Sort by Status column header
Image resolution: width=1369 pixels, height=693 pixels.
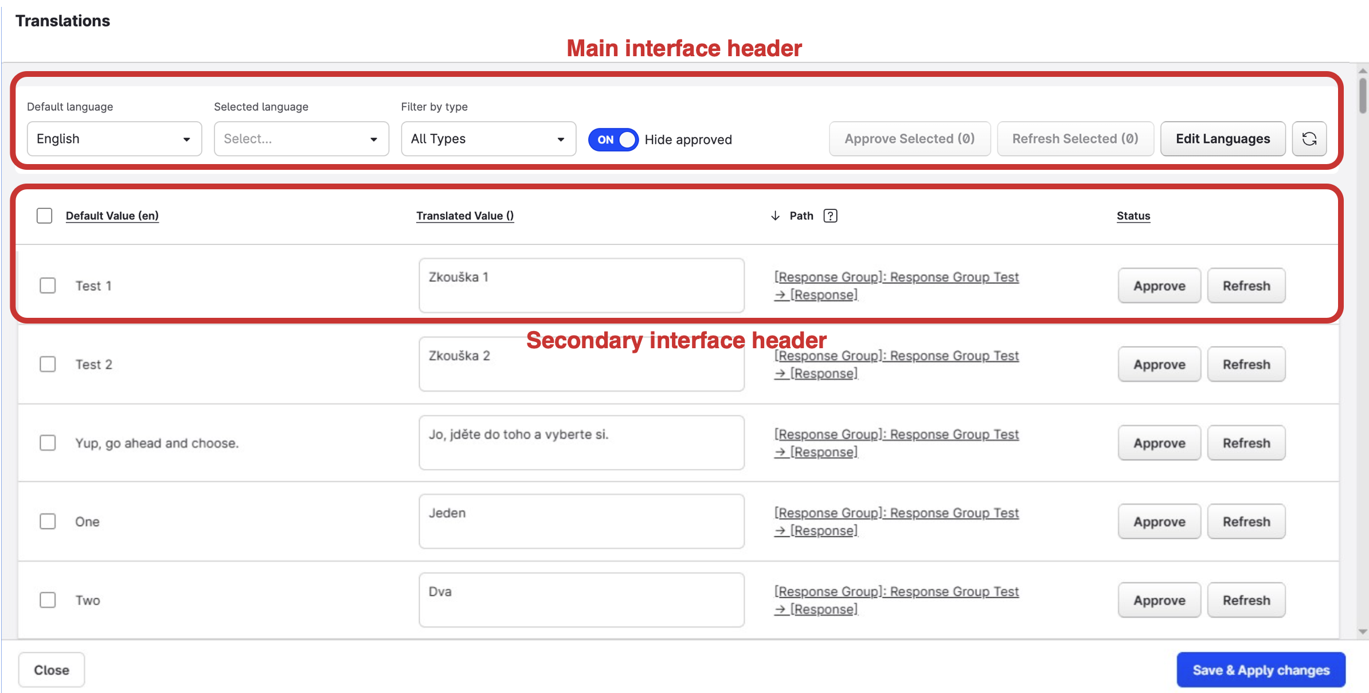pyautogui.click(x=1133, y=216)
